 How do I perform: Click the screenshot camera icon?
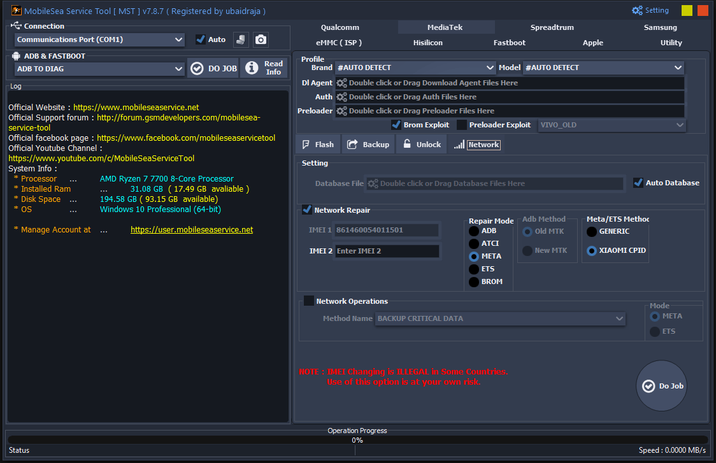point(261,39)
